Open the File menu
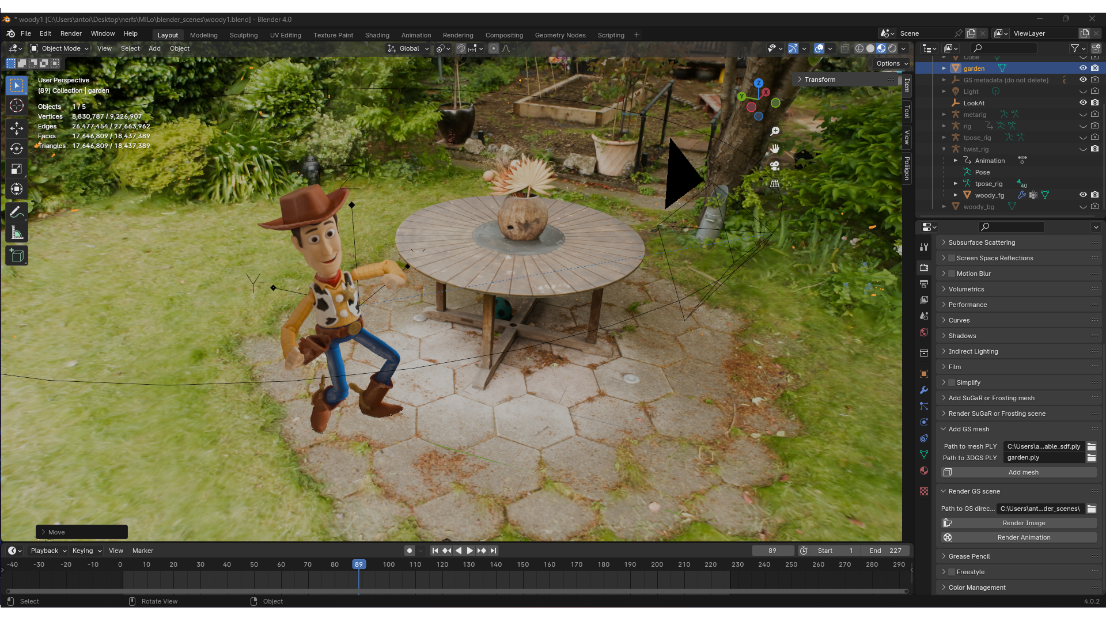 (x=26, y=33)
